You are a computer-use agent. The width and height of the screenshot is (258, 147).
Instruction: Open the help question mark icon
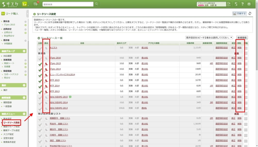[x=242, y=4]
